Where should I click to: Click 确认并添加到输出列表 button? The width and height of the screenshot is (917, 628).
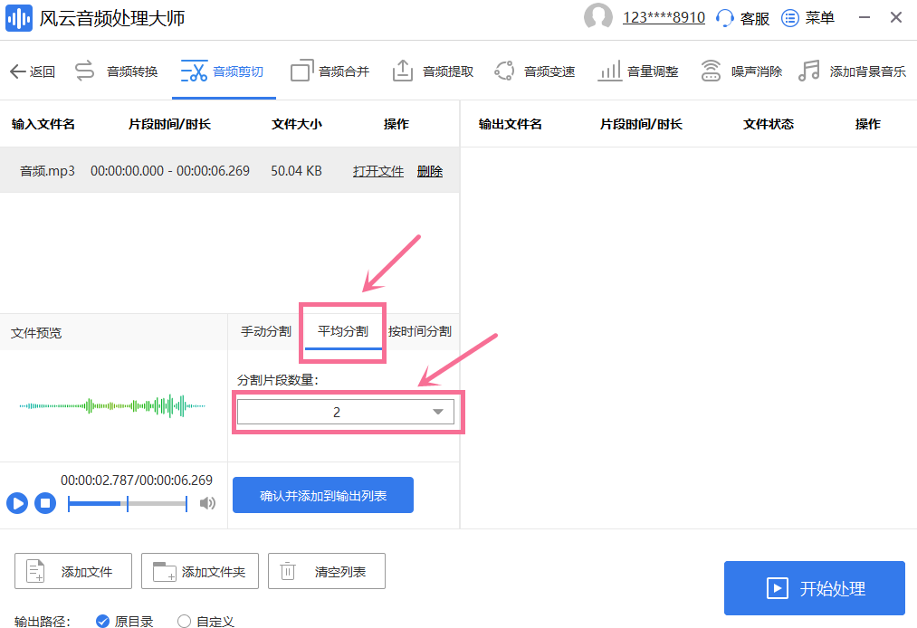(323, 495)
